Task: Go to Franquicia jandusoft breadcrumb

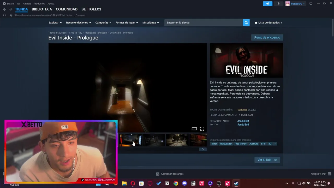Action: 96,33
